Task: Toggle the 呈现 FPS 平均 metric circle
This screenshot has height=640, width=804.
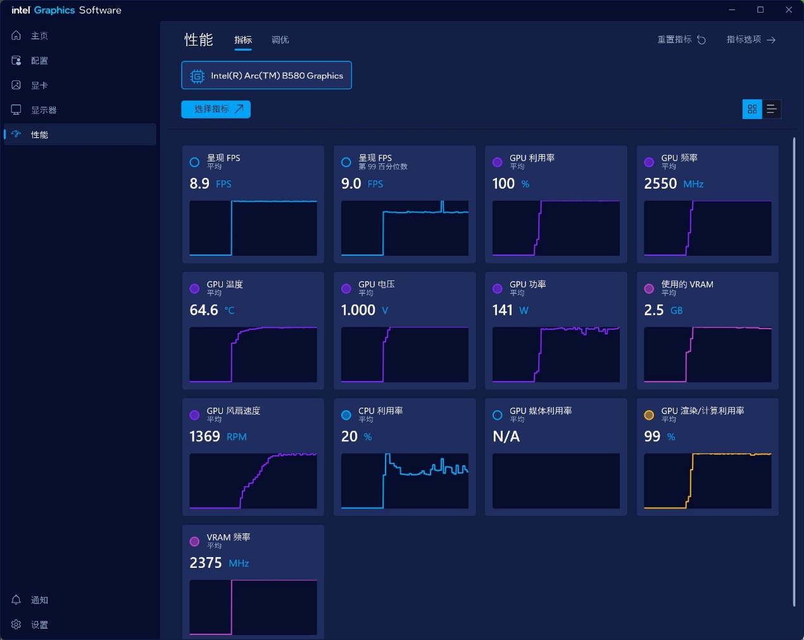Action: (x=195, y=162)
